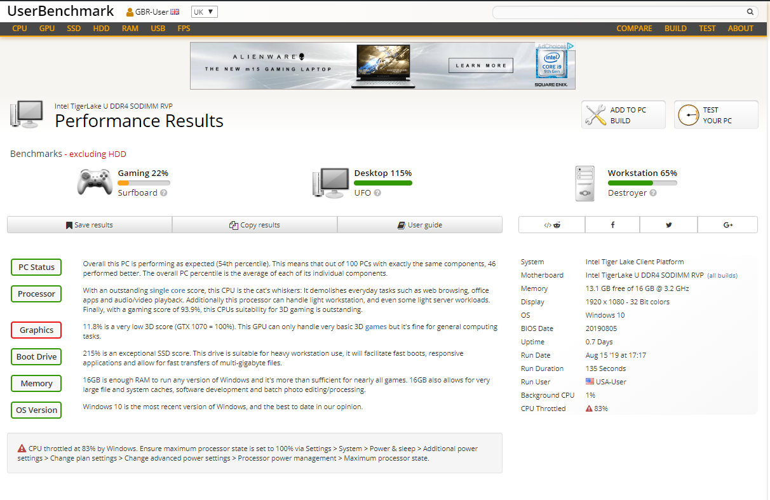Click the GBR-User profile icon
Image resolution: width=770 pixels, height=500 pixels.
[x=130, y=12]
